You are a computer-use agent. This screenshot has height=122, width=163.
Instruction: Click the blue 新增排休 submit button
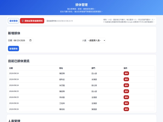click(x=14, y=48)
